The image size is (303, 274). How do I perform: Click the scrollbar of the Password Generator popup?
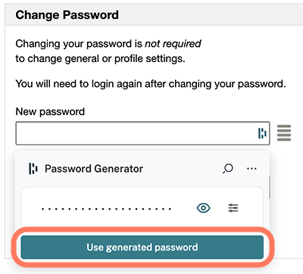(x=270, y=187)
